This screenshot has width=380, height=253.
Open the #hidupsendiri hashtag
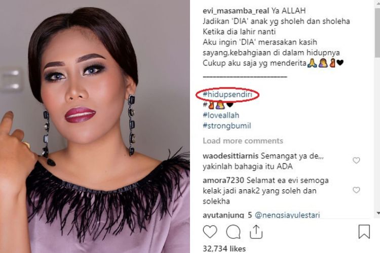click(x=227, y=95)
